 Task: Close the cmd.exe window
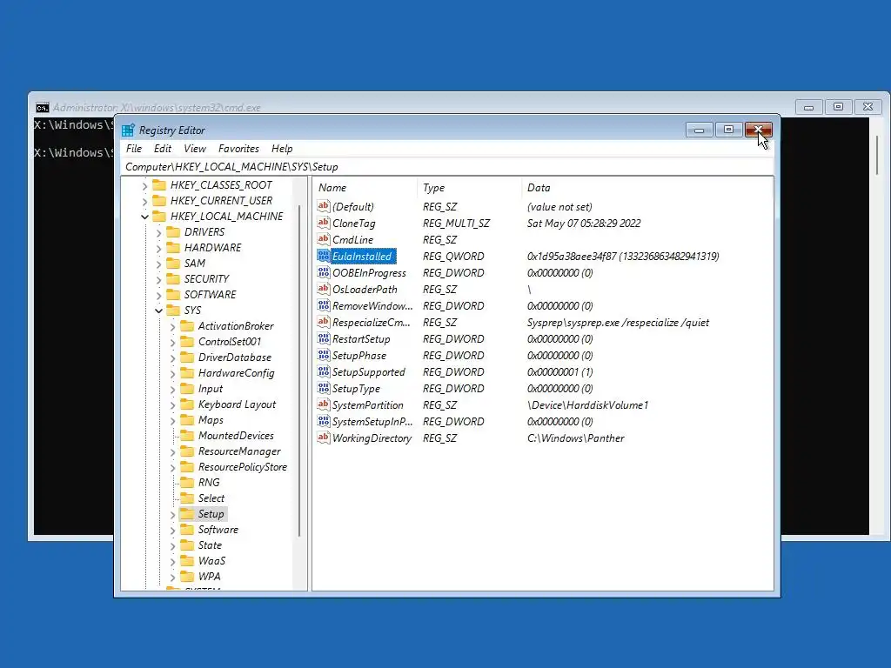868,107
